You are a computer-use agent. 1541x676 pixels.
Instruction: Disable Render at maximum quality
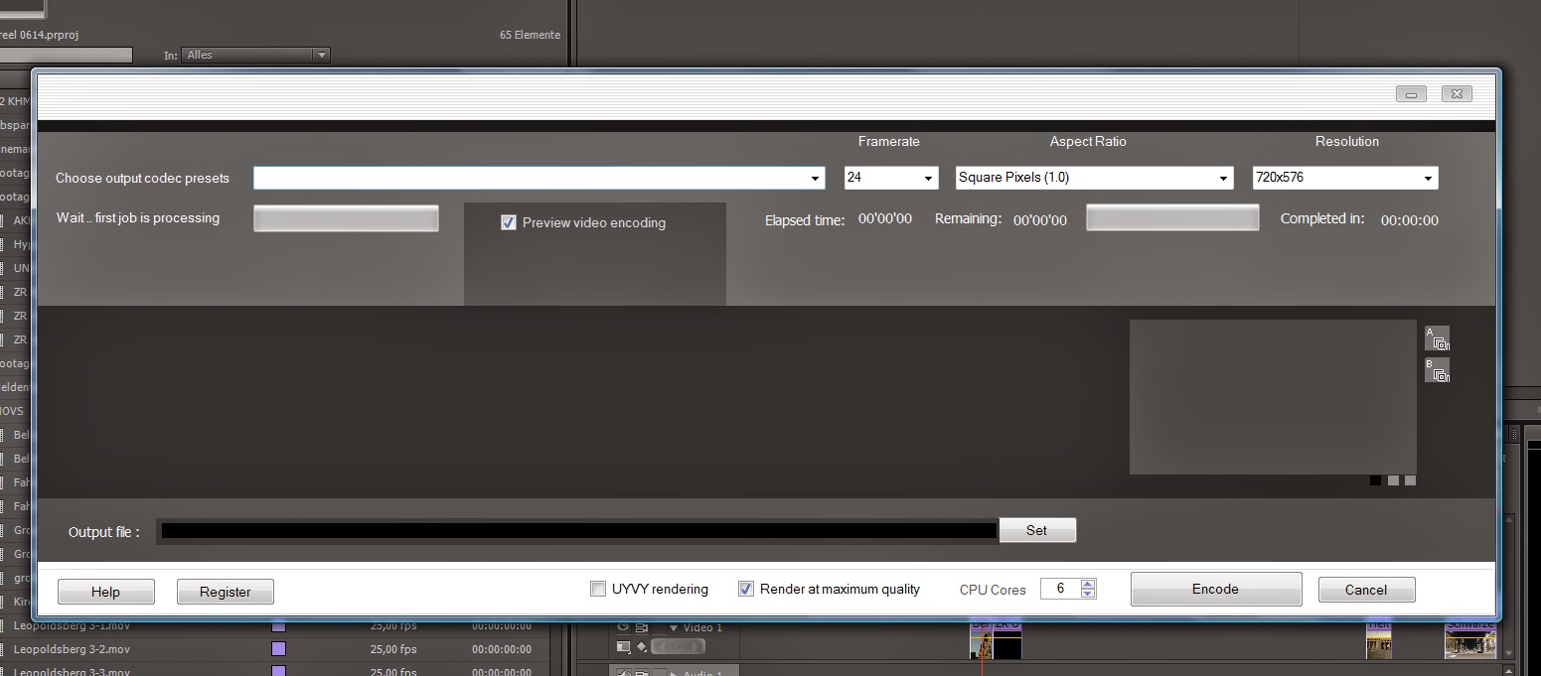745,589
